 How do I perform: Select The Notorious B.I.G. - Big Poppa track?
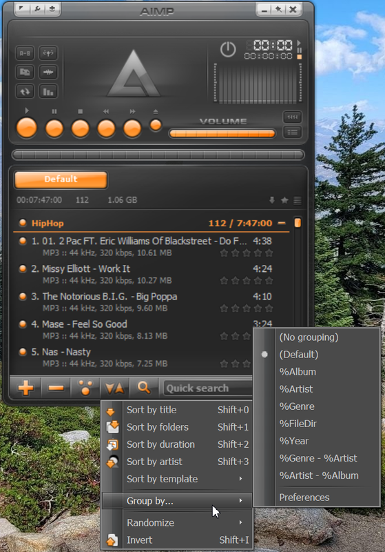click(151, 302)
